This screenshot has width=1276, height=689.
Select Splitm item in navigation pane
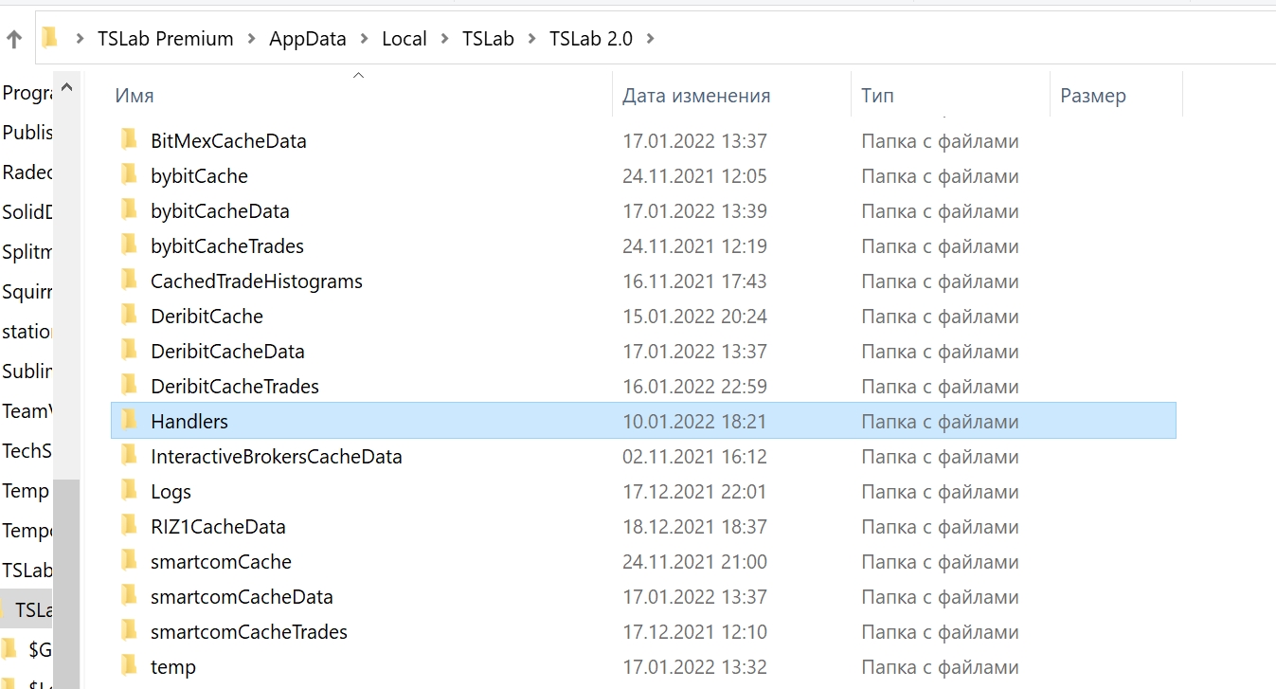pos(27,252)
